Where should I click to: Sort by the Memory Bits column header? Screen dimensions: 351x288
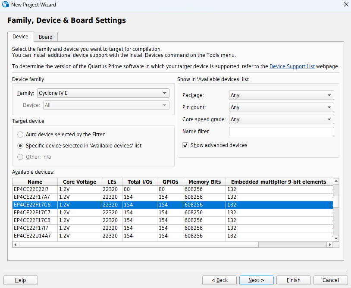204,182
